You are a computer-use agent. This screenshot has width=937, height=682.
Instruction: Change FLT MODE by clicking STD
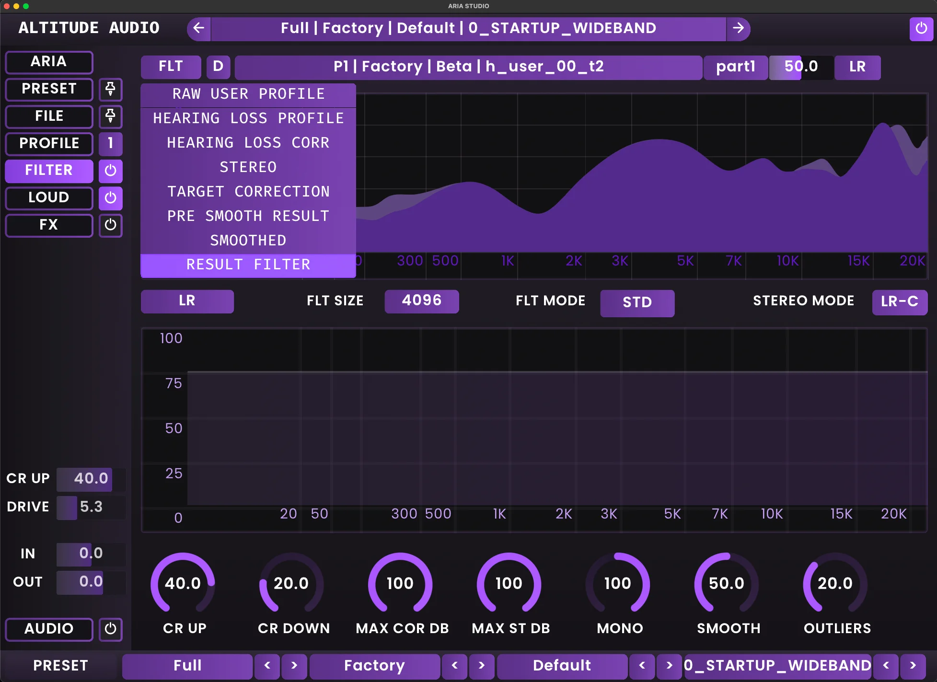[x=637, y=303]
